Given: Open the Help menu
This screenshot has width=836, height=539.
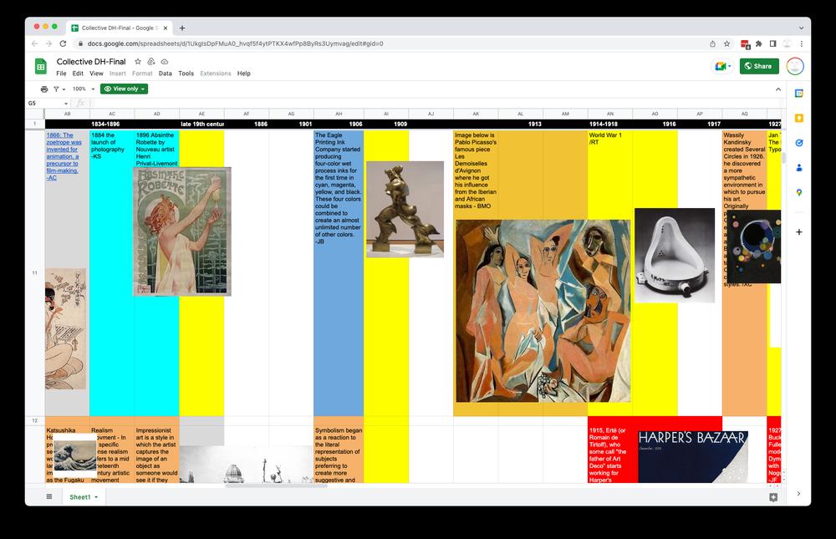Looking at the screenshot, I should click(x=243, y=74).
